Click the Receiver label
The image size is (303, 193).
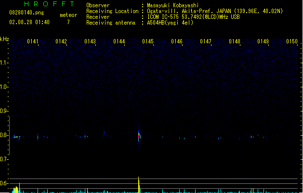(x=98, y=17)
